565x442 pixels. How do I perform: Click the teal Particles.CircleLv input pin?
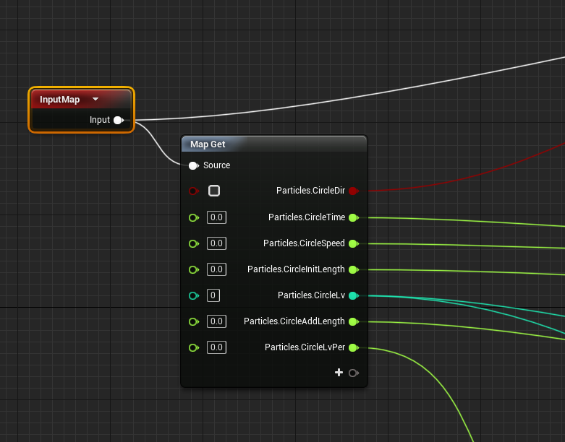[193, 295]
